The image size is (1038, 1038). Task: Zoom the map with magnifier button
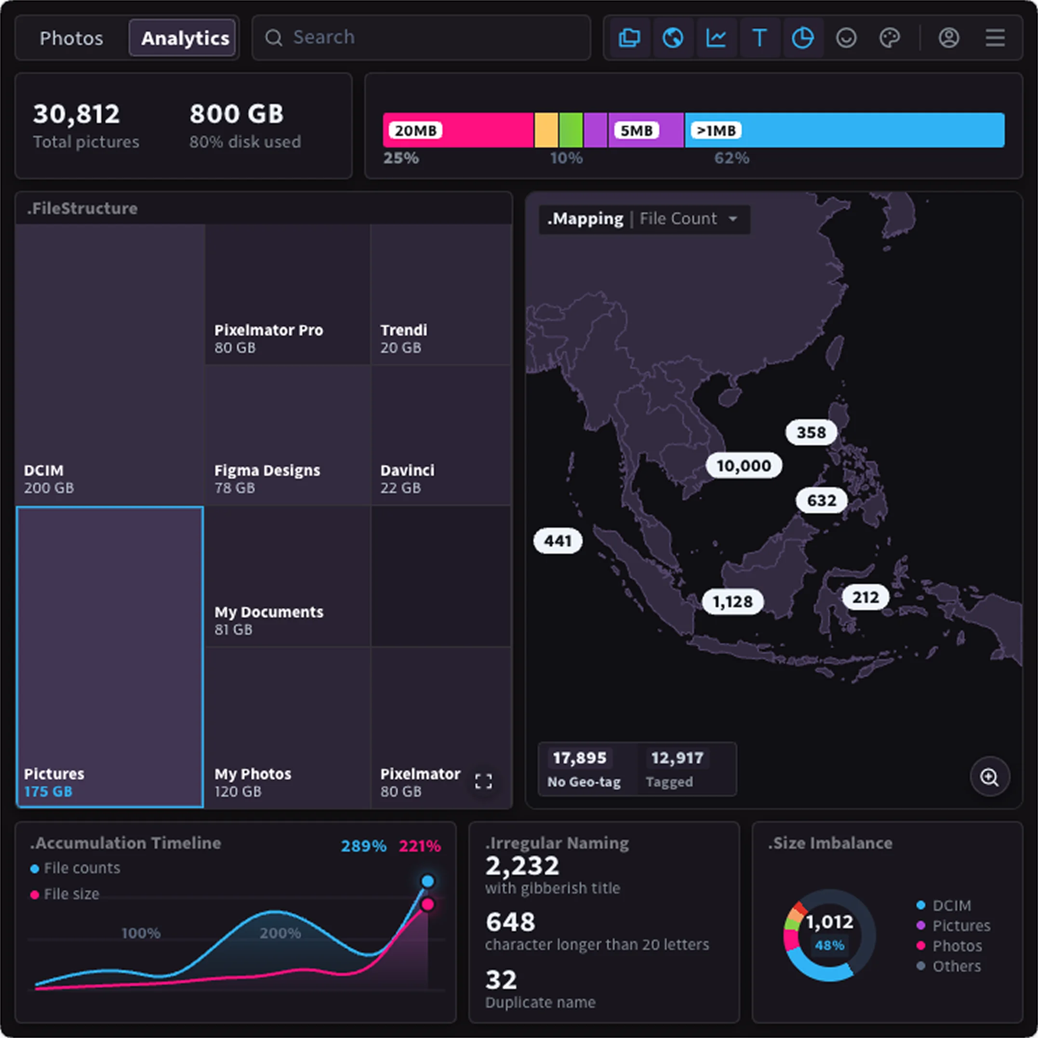[x=990, y=777]
